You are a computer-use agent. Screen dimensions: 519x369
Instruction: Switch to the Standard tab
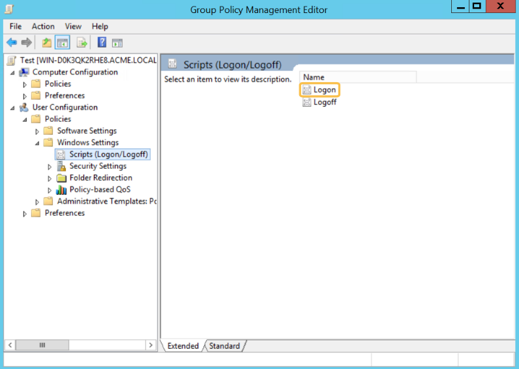click(x=224, y=346)
